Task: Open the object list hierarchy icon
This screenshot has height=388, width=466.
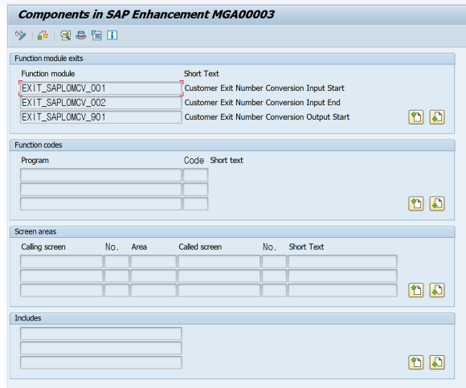Action: pos(96,35)
